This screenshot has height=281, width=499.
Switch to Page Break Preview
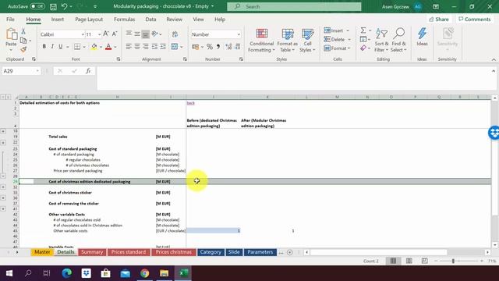click(424, 261)
